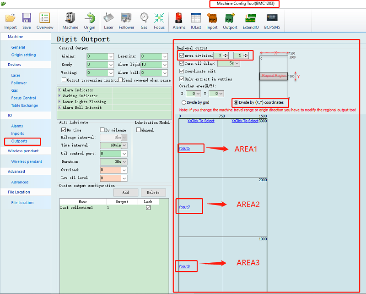366x294 pixels.
Task: Open the Gas gauge icon
Action: [144, 18]
